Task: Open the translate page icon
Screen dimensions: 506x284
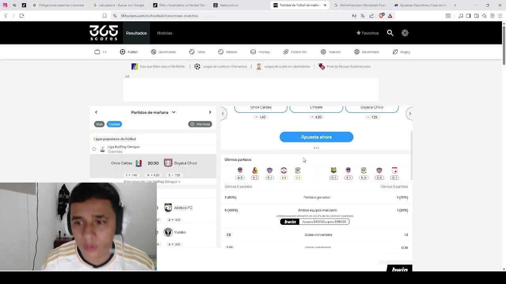Action: coord(363,16)
